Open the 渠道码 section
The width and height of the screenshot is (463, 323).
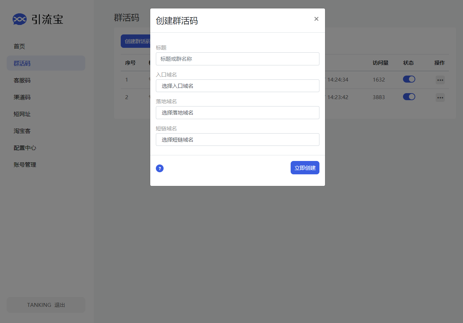click(22, 97)
